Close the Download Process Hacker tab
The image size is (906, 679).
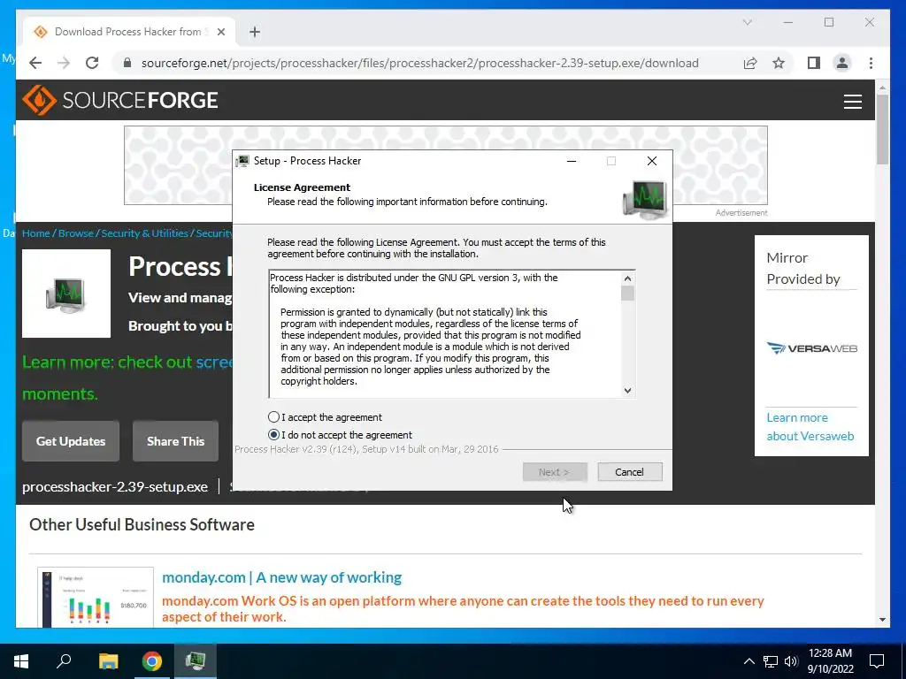220,32
